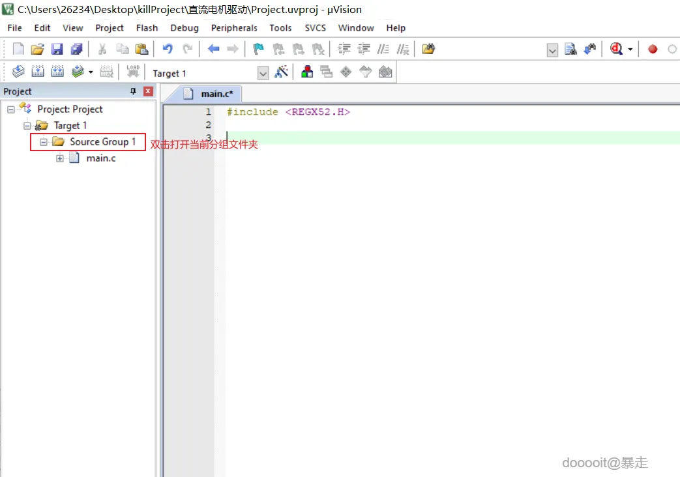The height and width of the screenshot is (477, 680).
Task: Open Find dialog with document binoculars icon
Action: pyautogui.click(x=570, y=49)
